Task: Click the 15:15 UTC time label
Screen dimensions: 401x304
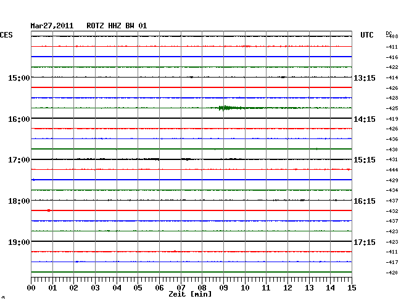Action: point(365,160)
